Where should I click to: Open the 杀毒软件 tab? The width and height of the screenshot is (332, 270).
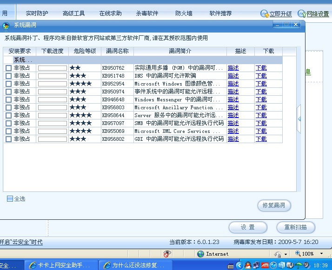click(147, 13)
